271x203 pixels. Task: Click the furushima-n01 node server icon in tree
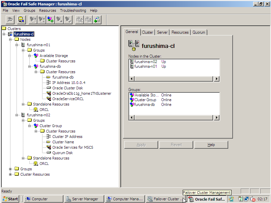pyautogui.click(x=23, y=45)
